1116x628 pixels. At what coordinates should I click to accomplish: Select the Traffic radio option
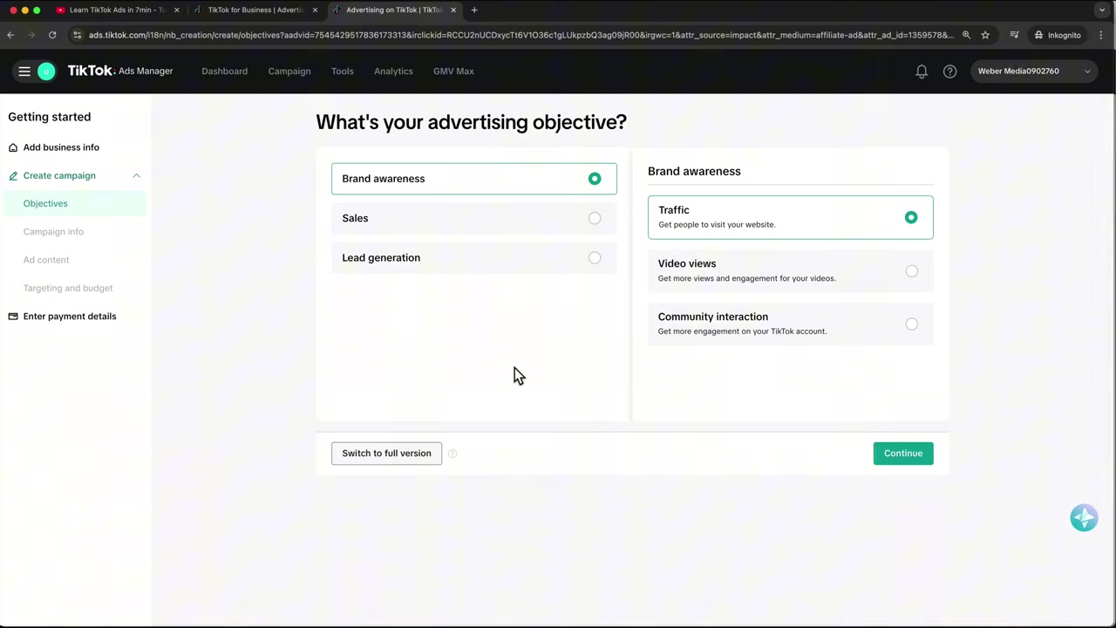coord(911,217)
